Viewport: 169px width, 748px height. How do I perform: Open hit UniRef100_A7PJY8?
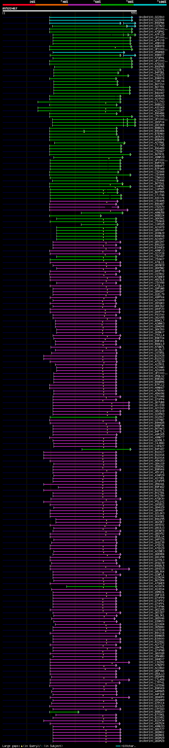tap(152, 40)
